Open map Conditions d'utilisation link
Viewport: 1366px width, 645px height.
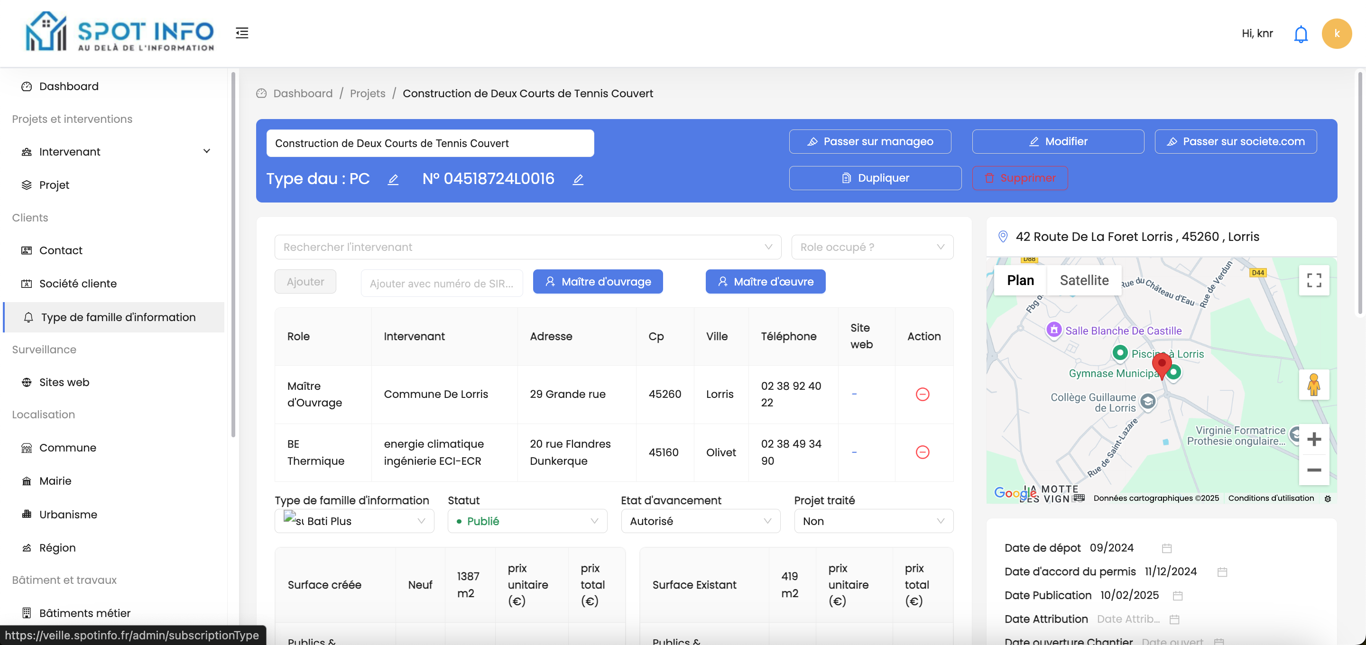1271,498
